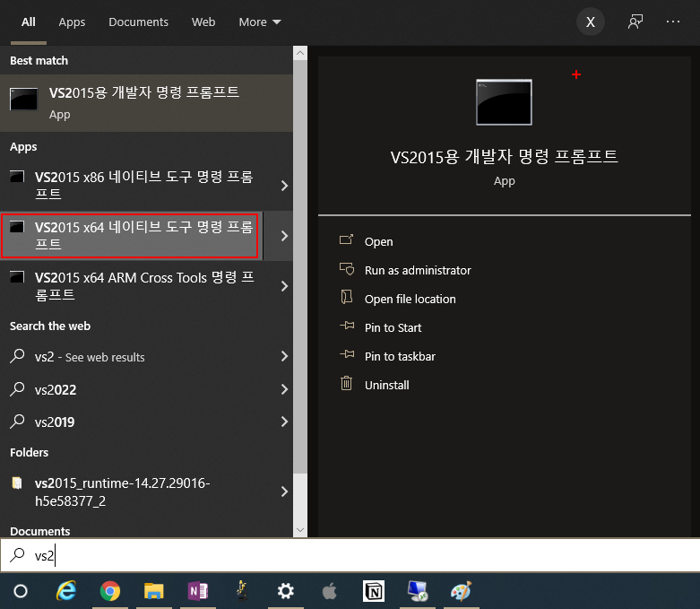
Task: Open the More filter dropdown
Action: tap(260, 22)
